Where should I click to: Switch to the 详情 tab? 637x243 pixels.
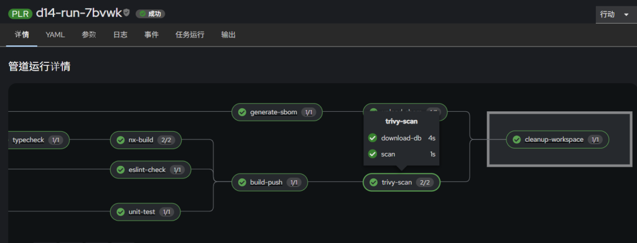tap(22, 35)
